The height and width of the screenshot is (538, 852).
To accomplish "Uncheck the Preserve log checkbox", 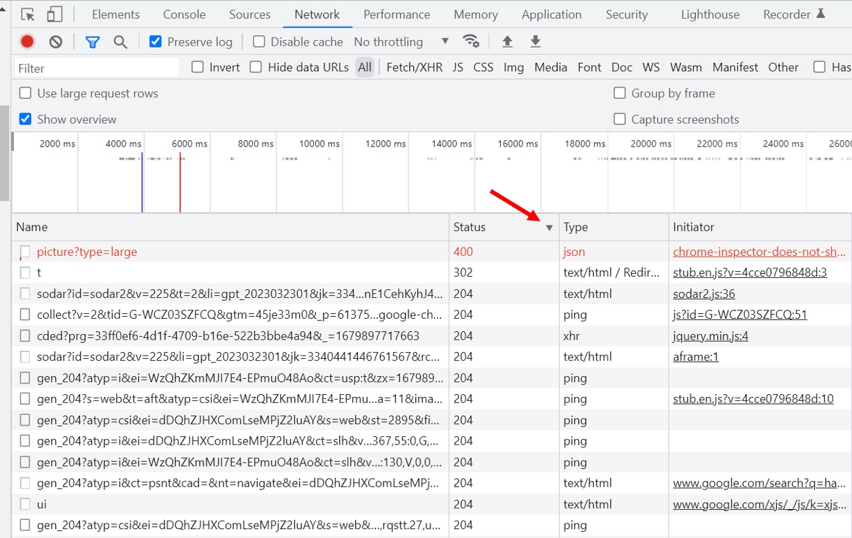I will point(155,41).
